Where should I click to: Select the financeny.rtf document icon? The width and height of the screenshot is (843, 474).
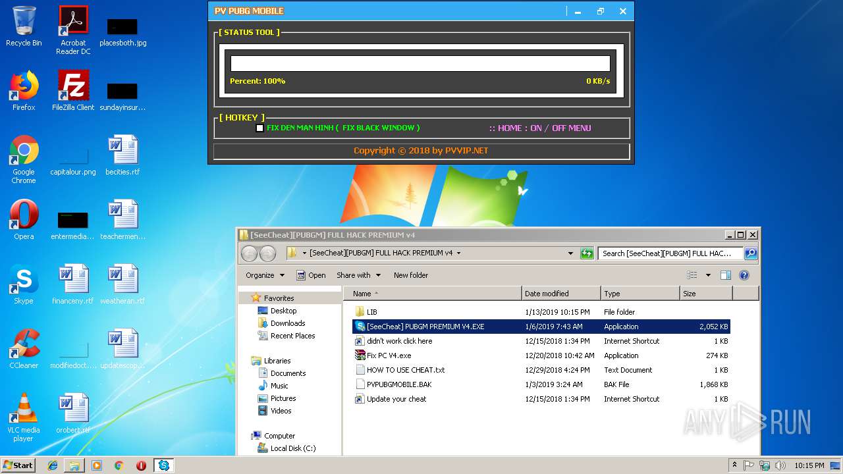pyautogui.click(x=73, y=284)
